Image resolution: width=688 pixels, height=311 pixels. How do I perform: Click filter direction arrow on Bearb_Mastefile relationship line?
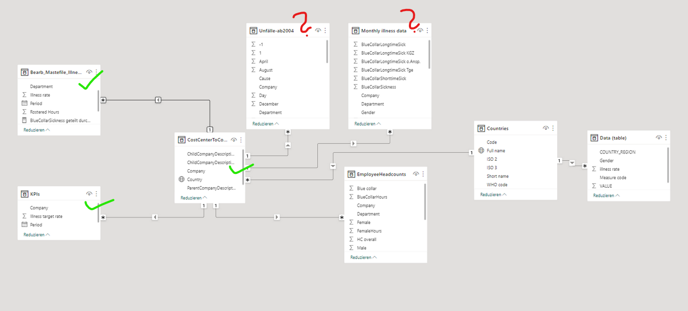tap(158, 100)
